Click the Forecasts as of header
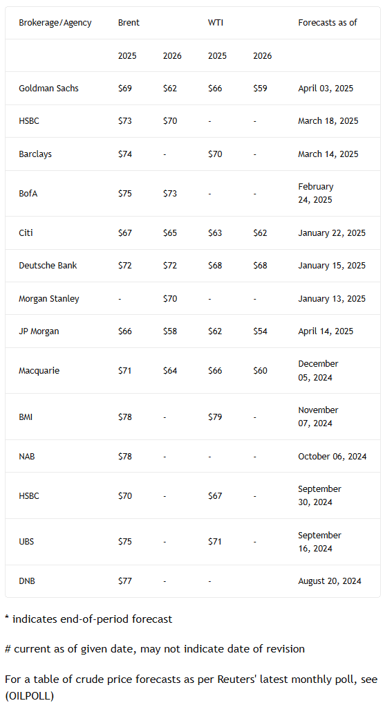The width and height of the screenshot is (385, 712). 328,23
